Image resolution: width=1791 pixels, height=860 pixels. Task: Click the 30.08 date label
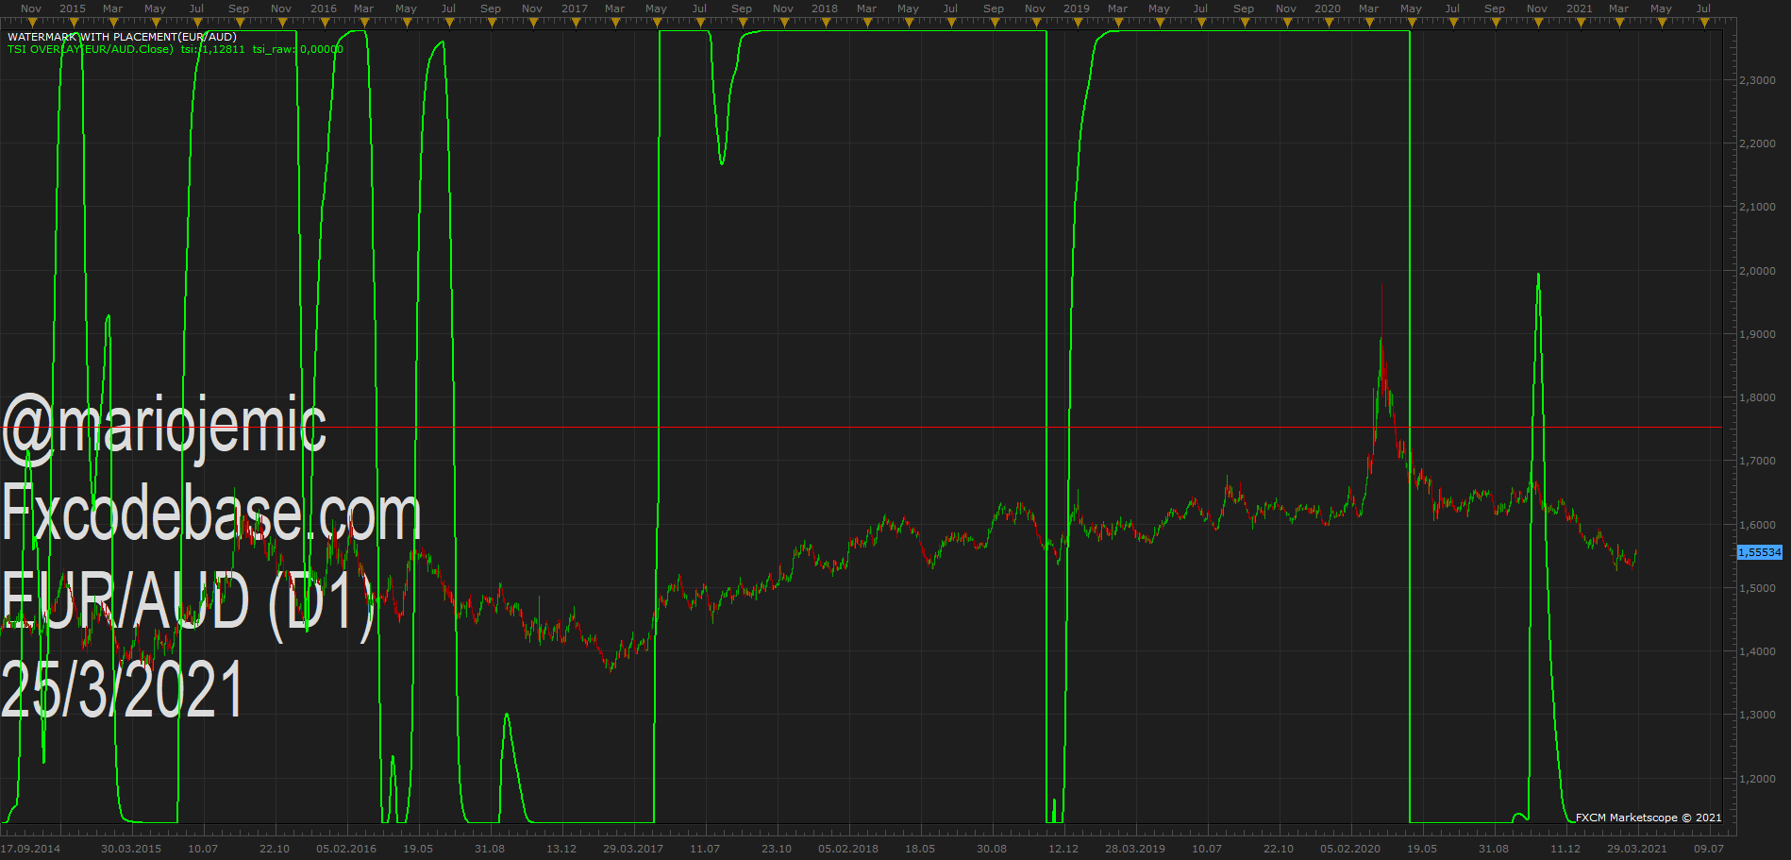[x=992, y=849]
